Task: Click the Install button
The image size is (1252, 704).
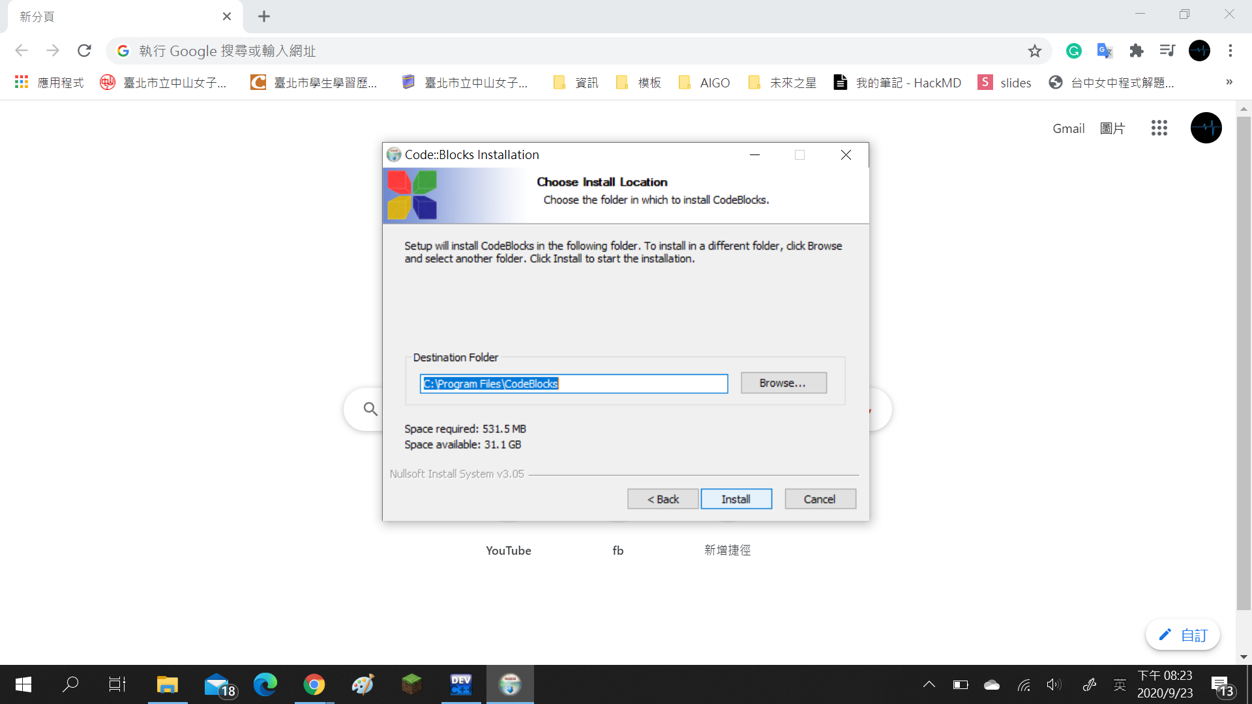Action: click(736, 499)
